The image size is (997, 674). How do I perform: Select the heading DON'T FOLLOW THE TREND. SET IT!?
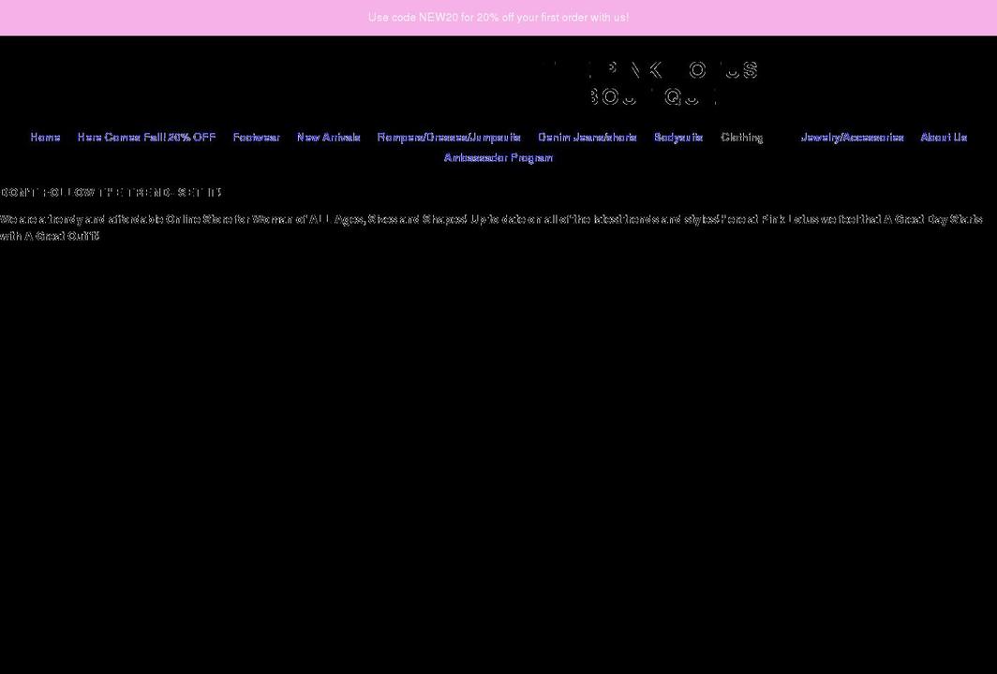coord(111,192)
